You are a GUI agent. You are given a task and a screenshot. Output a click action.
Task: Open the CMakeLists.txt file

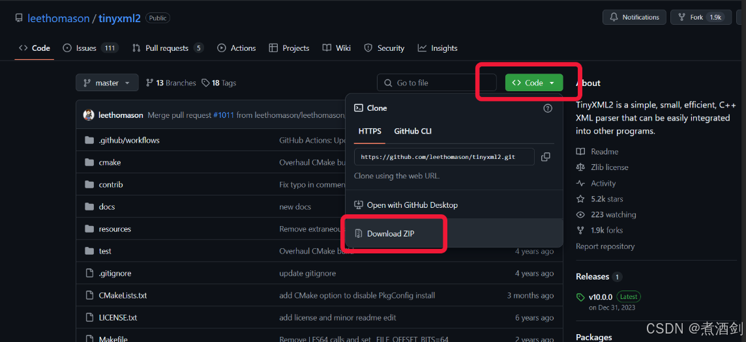click(x=123, y=296)
